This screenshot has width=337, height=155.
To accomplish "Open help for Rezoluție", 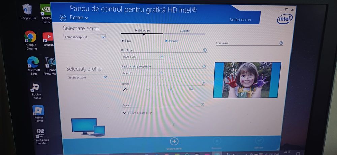I will tap(205, 50).
